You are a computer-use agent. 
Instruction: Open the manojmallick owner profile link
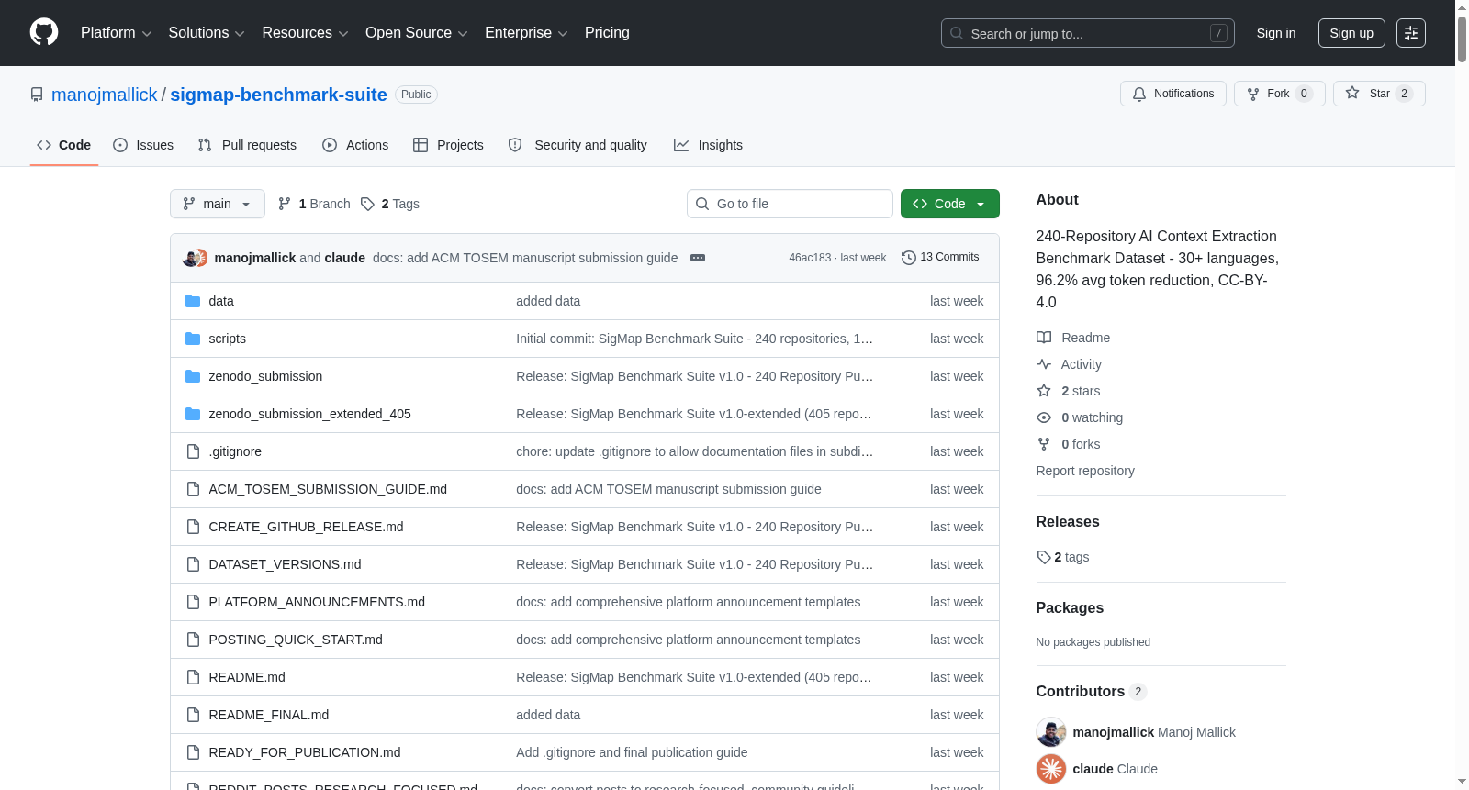coord(105,95)
